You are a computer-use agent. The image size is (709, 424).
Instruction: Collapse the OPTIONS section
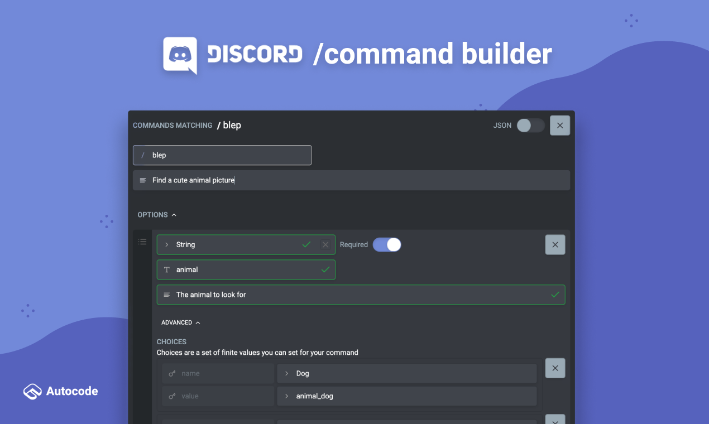[x=157, y=215]
